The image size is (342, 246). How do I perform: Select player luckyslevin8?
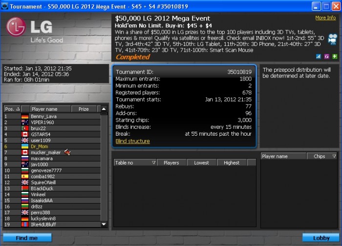[52, 218]
